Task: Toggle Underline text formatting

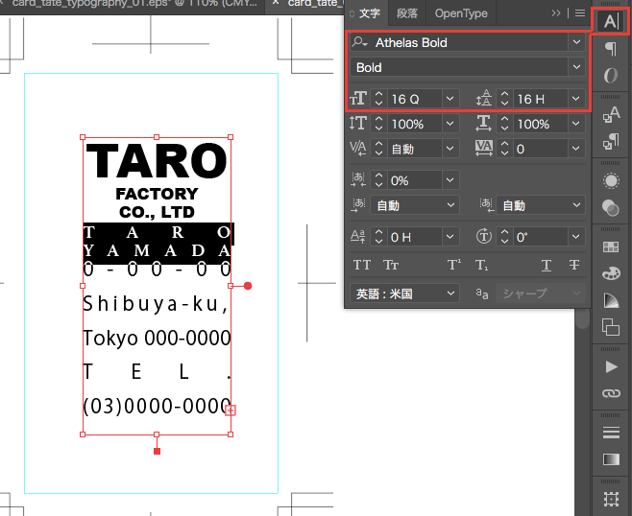Action: point(547,266)
